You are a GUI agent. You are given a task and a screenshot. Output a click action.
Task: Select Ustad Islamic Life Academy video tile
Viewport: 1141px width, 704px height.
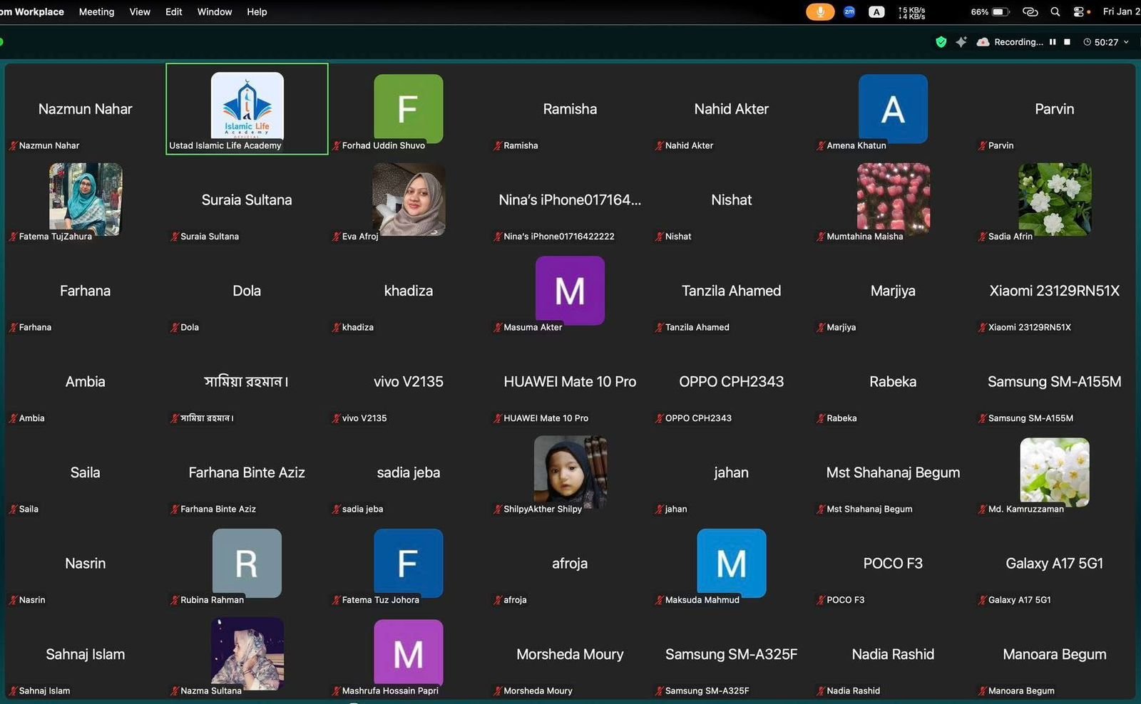click(x=247, y=108)
